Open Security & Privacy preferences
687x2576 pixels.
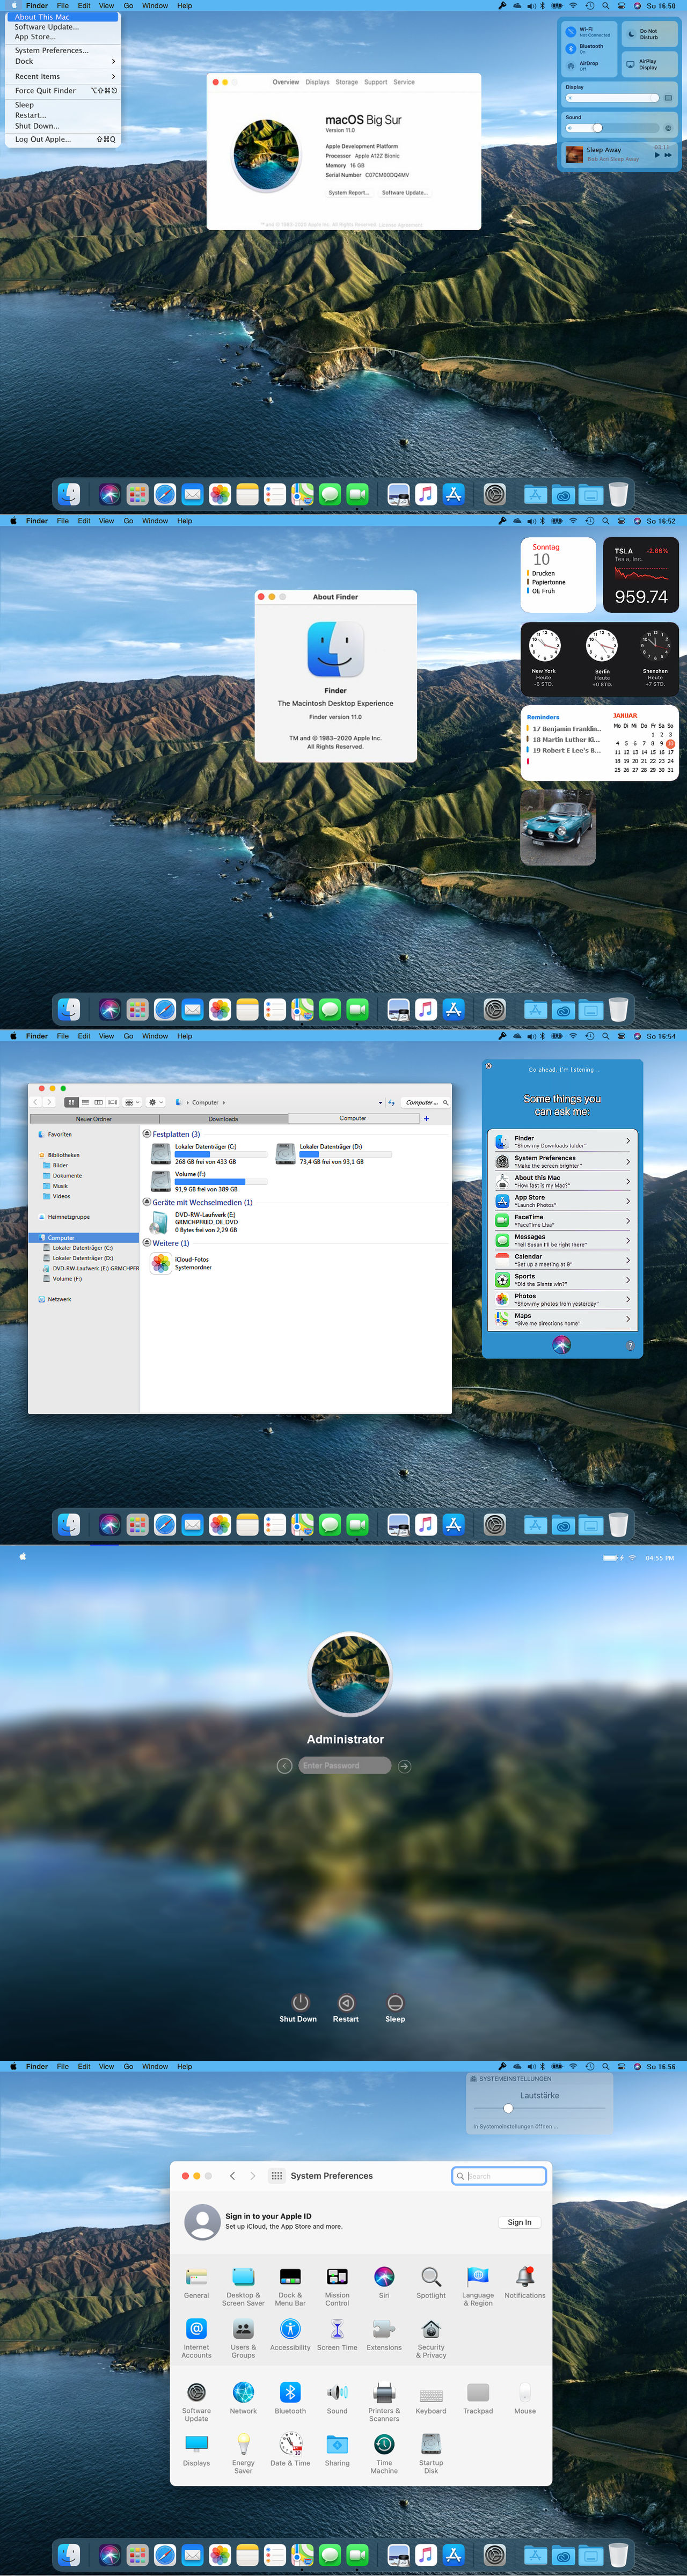click(x=431, y=2340)
